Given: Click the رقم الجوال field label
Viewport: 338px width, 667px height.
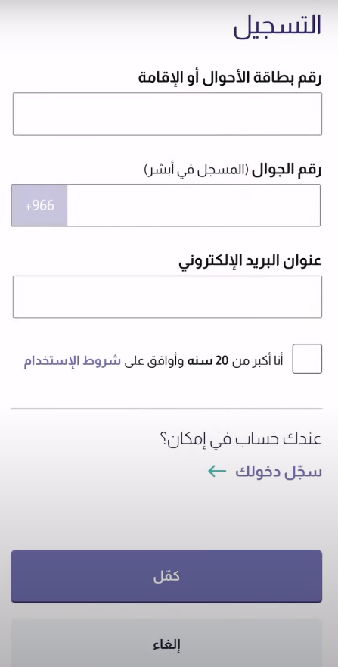Looking at the screenshot, I should pyautogui.click(x=287, y=170).
